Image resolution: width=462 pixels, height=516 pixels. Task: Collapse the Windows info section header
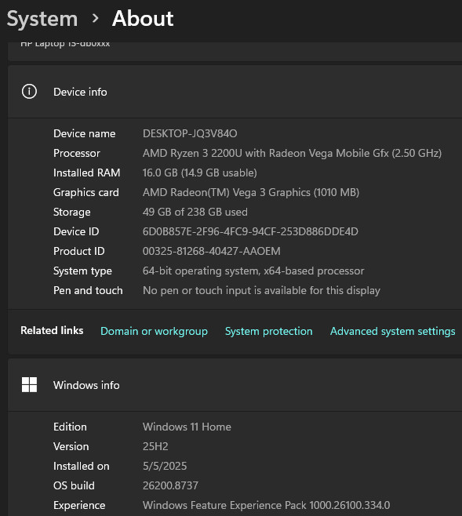click(x=235, y=385)
